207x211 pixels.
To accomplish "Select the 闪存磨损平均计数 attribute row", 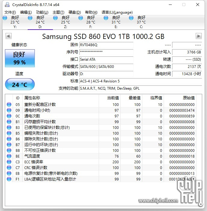I will click(100, 122).
